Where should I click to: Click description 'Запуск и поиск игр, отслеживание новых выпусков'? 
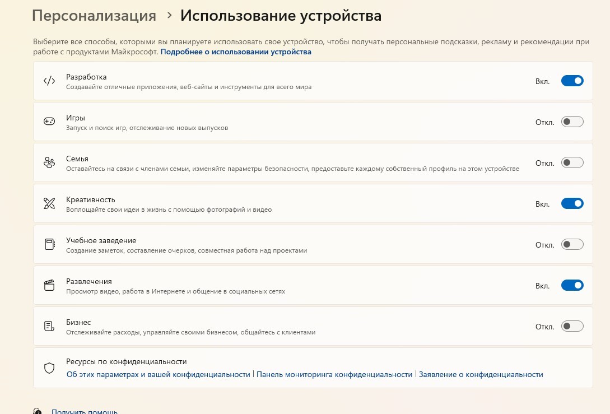coord(147,128)
